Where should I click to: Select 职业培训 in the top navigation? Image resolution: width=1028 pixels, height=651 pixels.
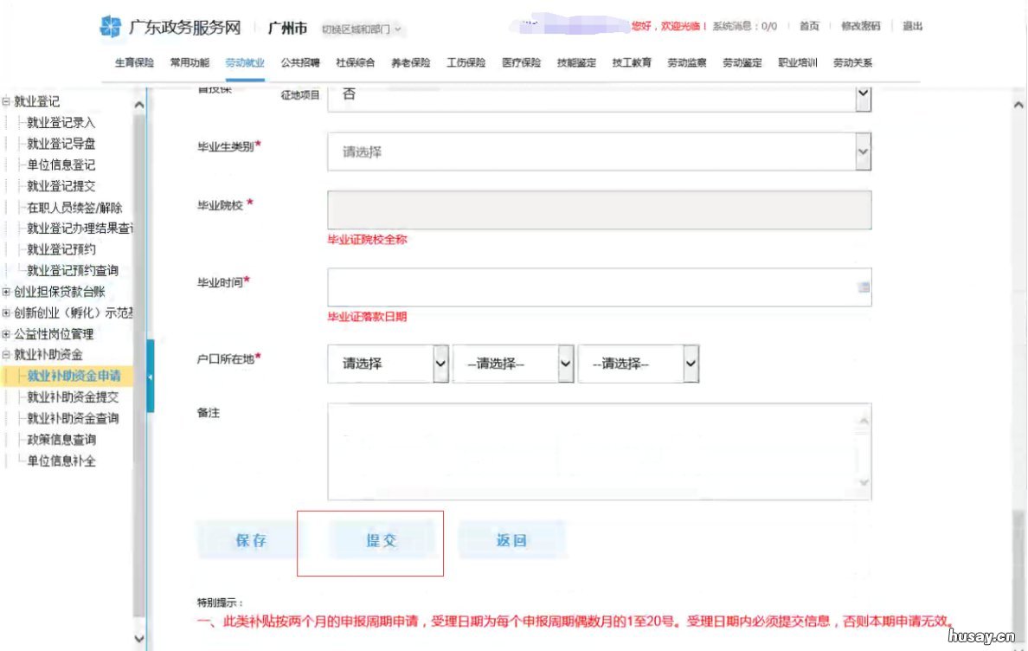(x=797, y=61)
